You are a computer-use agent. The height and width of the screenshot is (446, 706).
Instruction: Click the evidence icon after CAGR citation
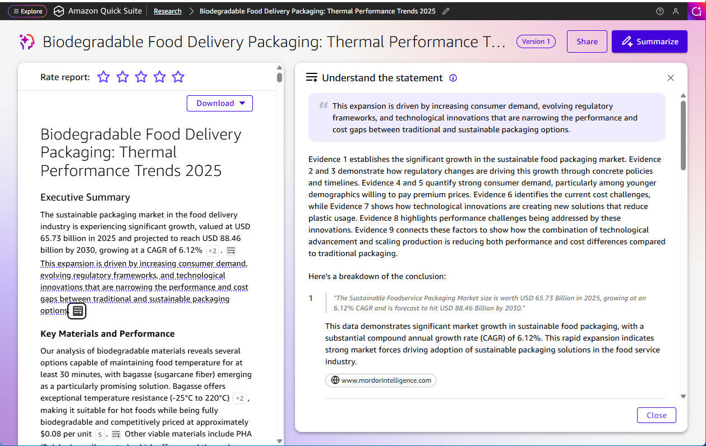[231, 250]
